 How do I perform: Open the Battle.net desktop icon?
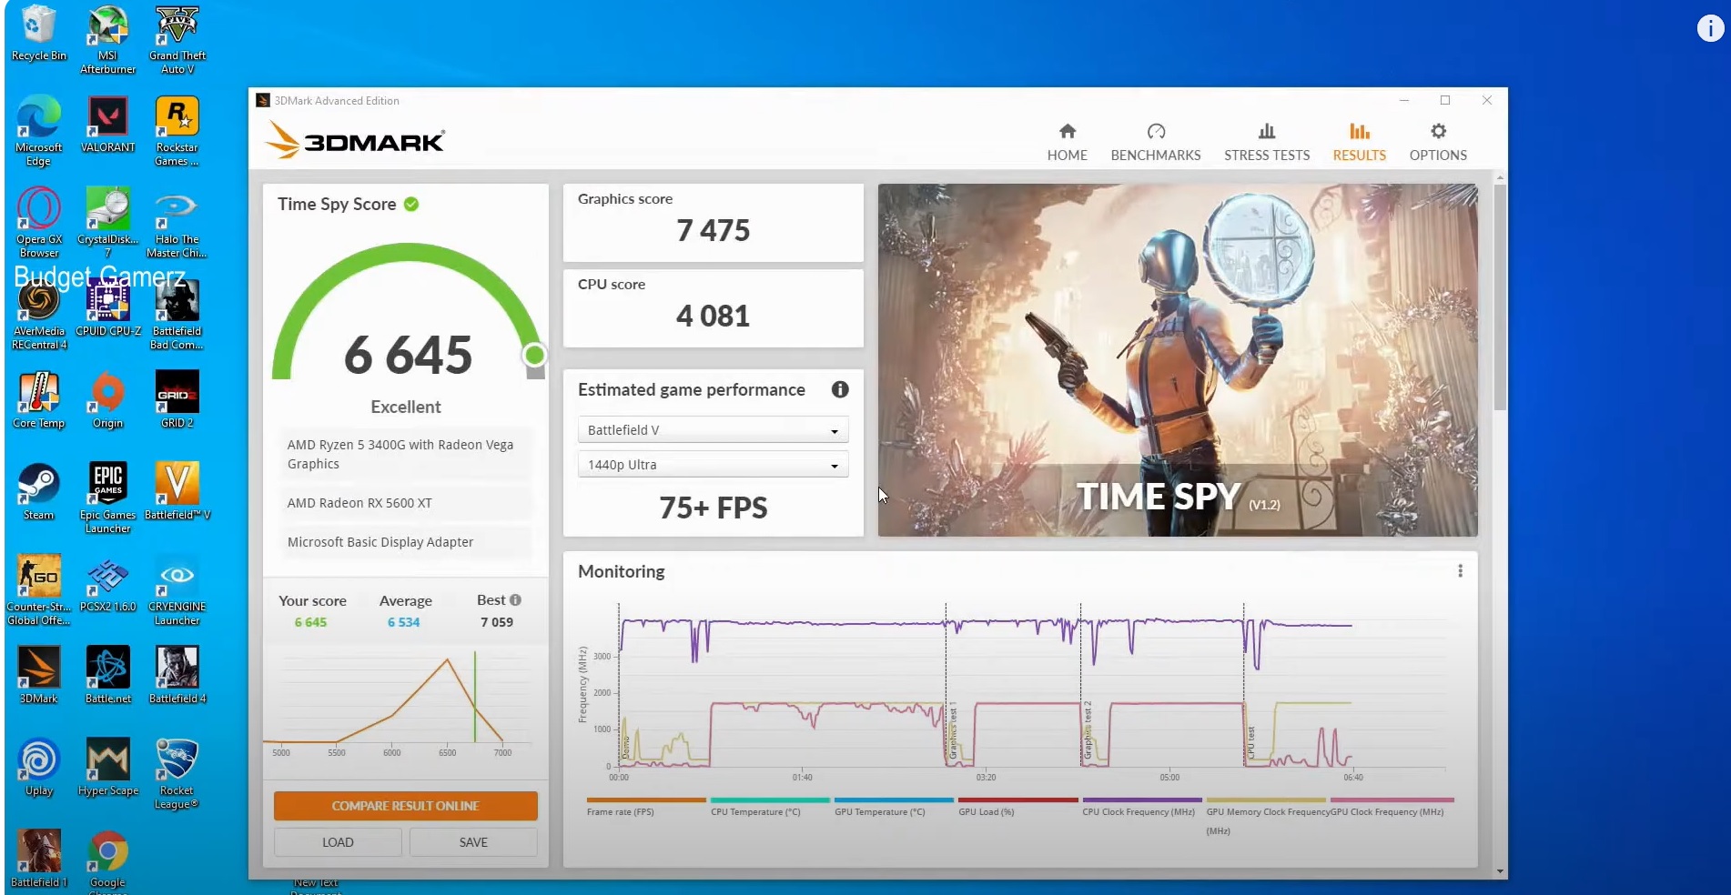click(107, 676)
